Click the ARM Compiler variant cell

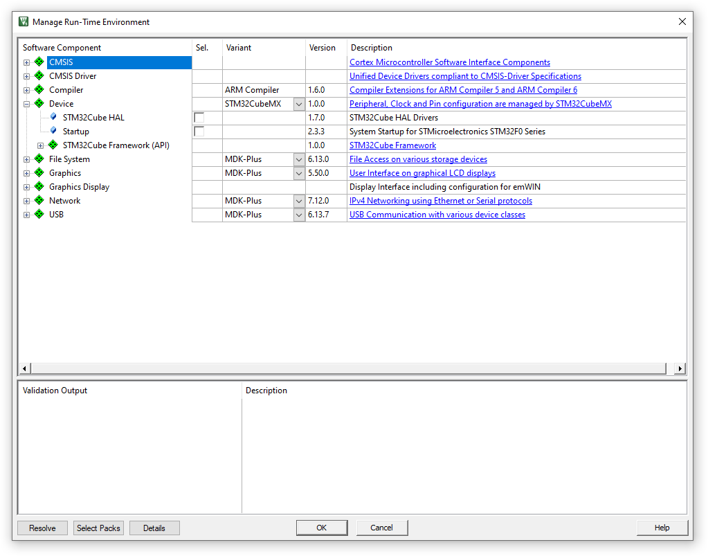click(264, 90)
